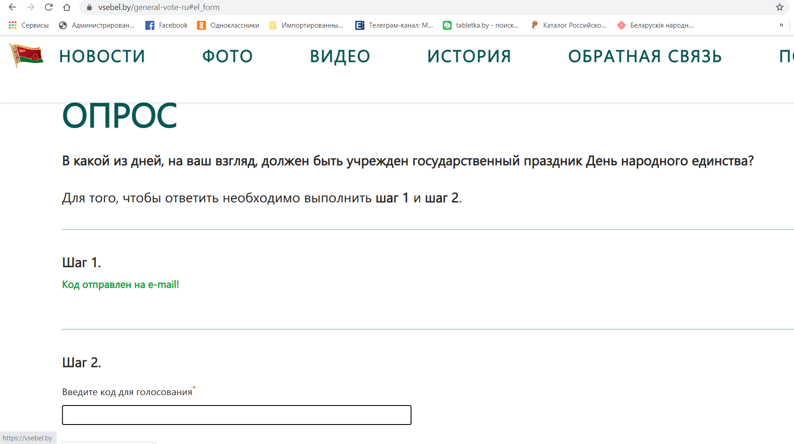
Task: Go to browser home page
Action: (67, 7)
